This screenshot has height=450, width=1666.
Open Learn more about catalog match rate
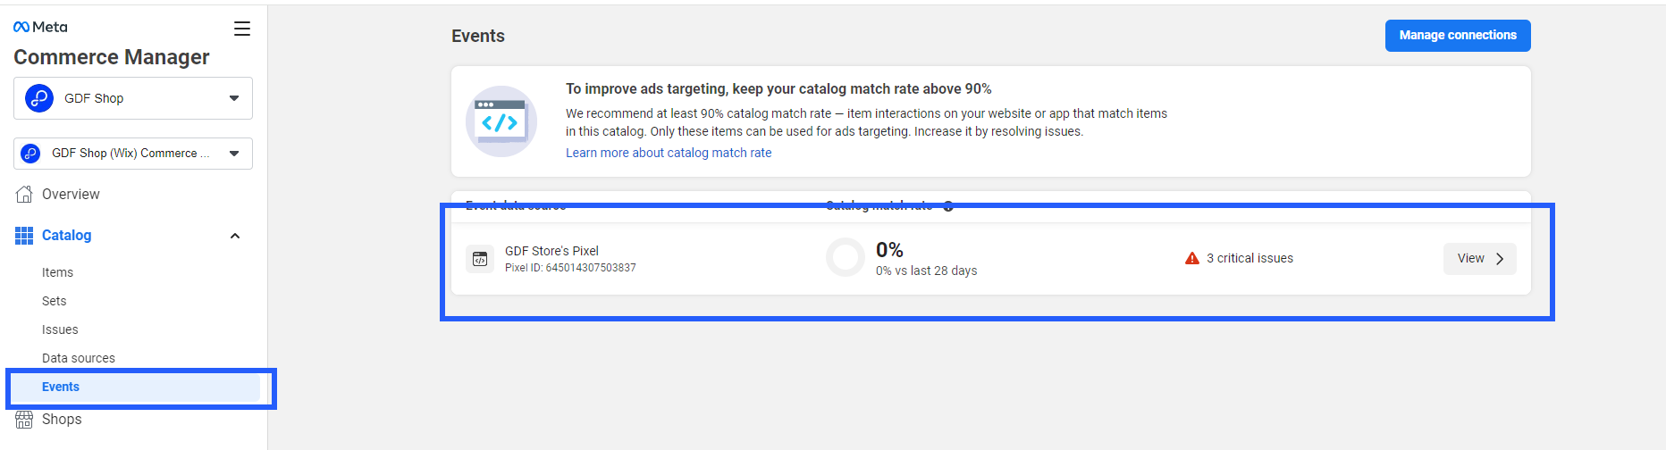[x=669, y=153]
